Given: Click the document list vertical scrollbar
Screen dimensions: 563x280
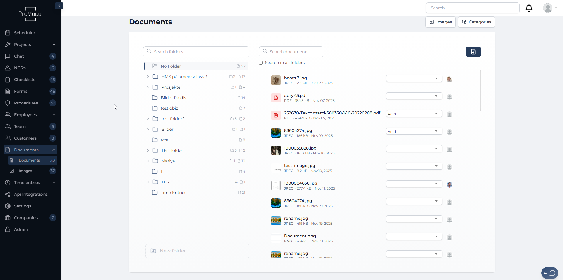Looking at the screenshot, I should pyautogui.click(x=480, y=91).
